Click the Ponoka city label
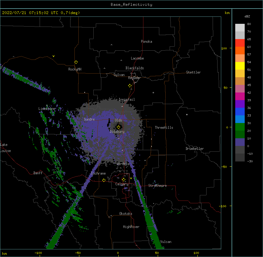 146,42
